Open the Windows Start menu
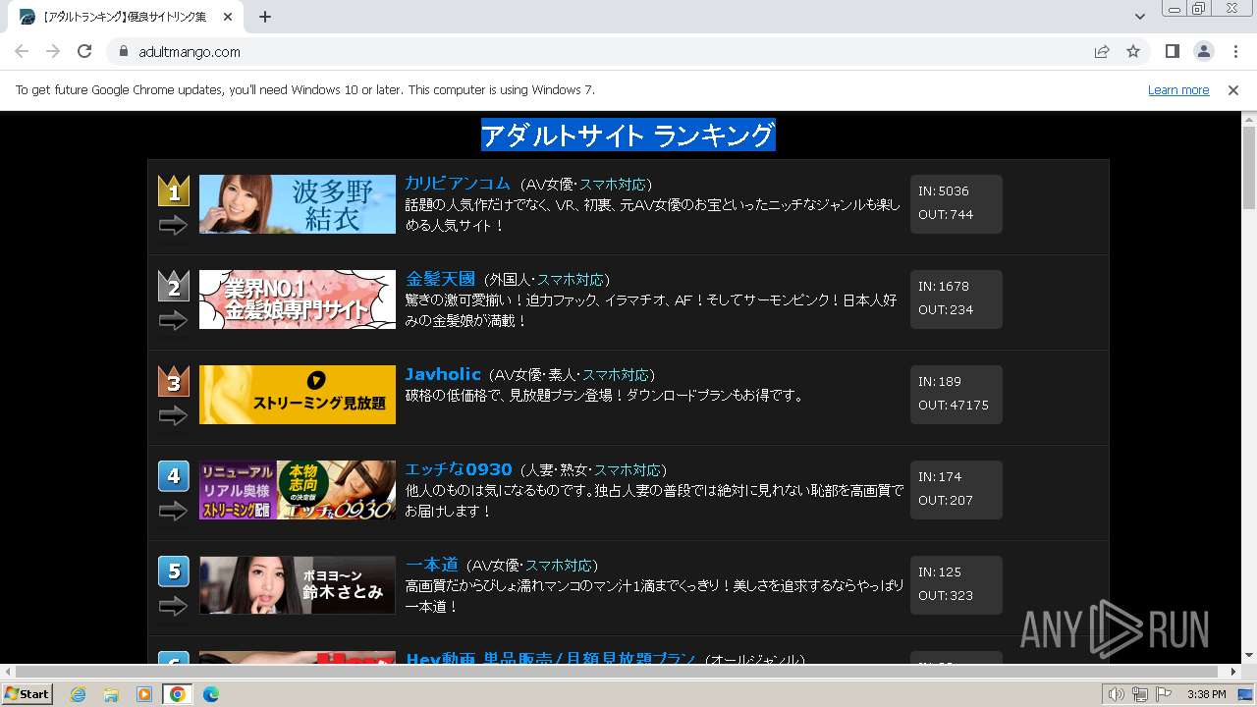The width and height of the screenshot is (1257, 707). 27,694
